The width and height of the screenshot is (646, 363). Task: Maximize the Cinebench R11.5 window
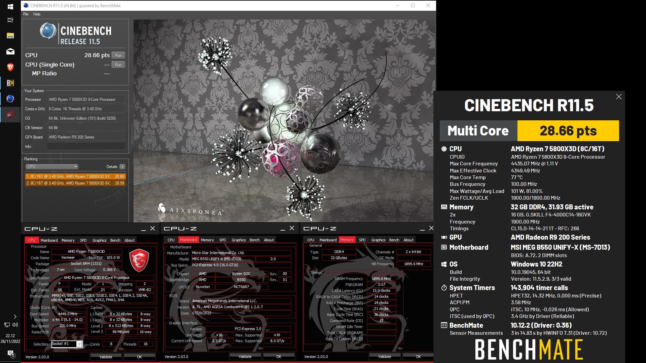413,5
